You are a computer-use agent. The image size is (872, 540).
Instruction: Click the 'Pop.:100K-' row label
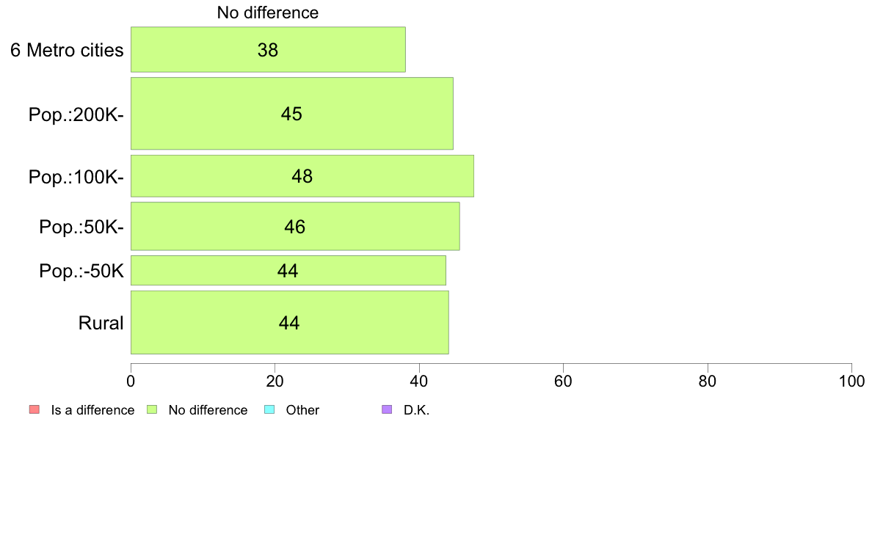(76, 177)
